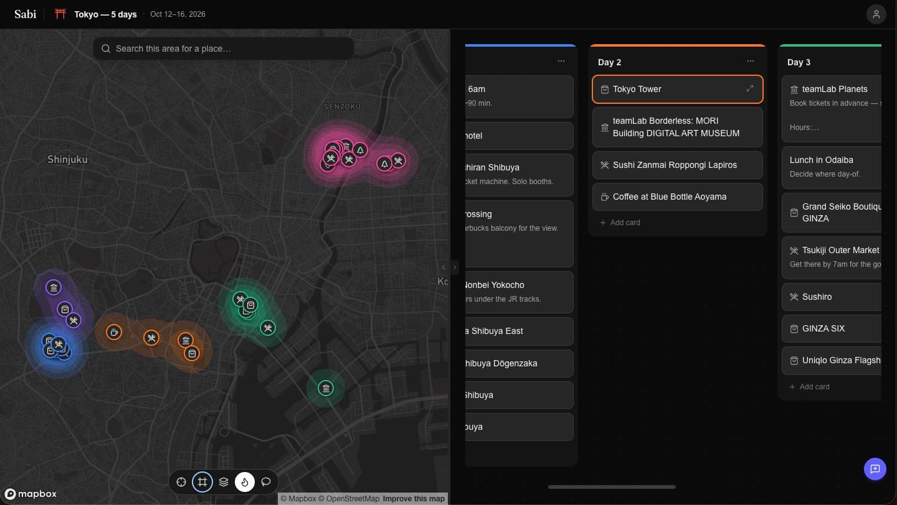Click the lone green museum pin near the bay

click(325, 389)
